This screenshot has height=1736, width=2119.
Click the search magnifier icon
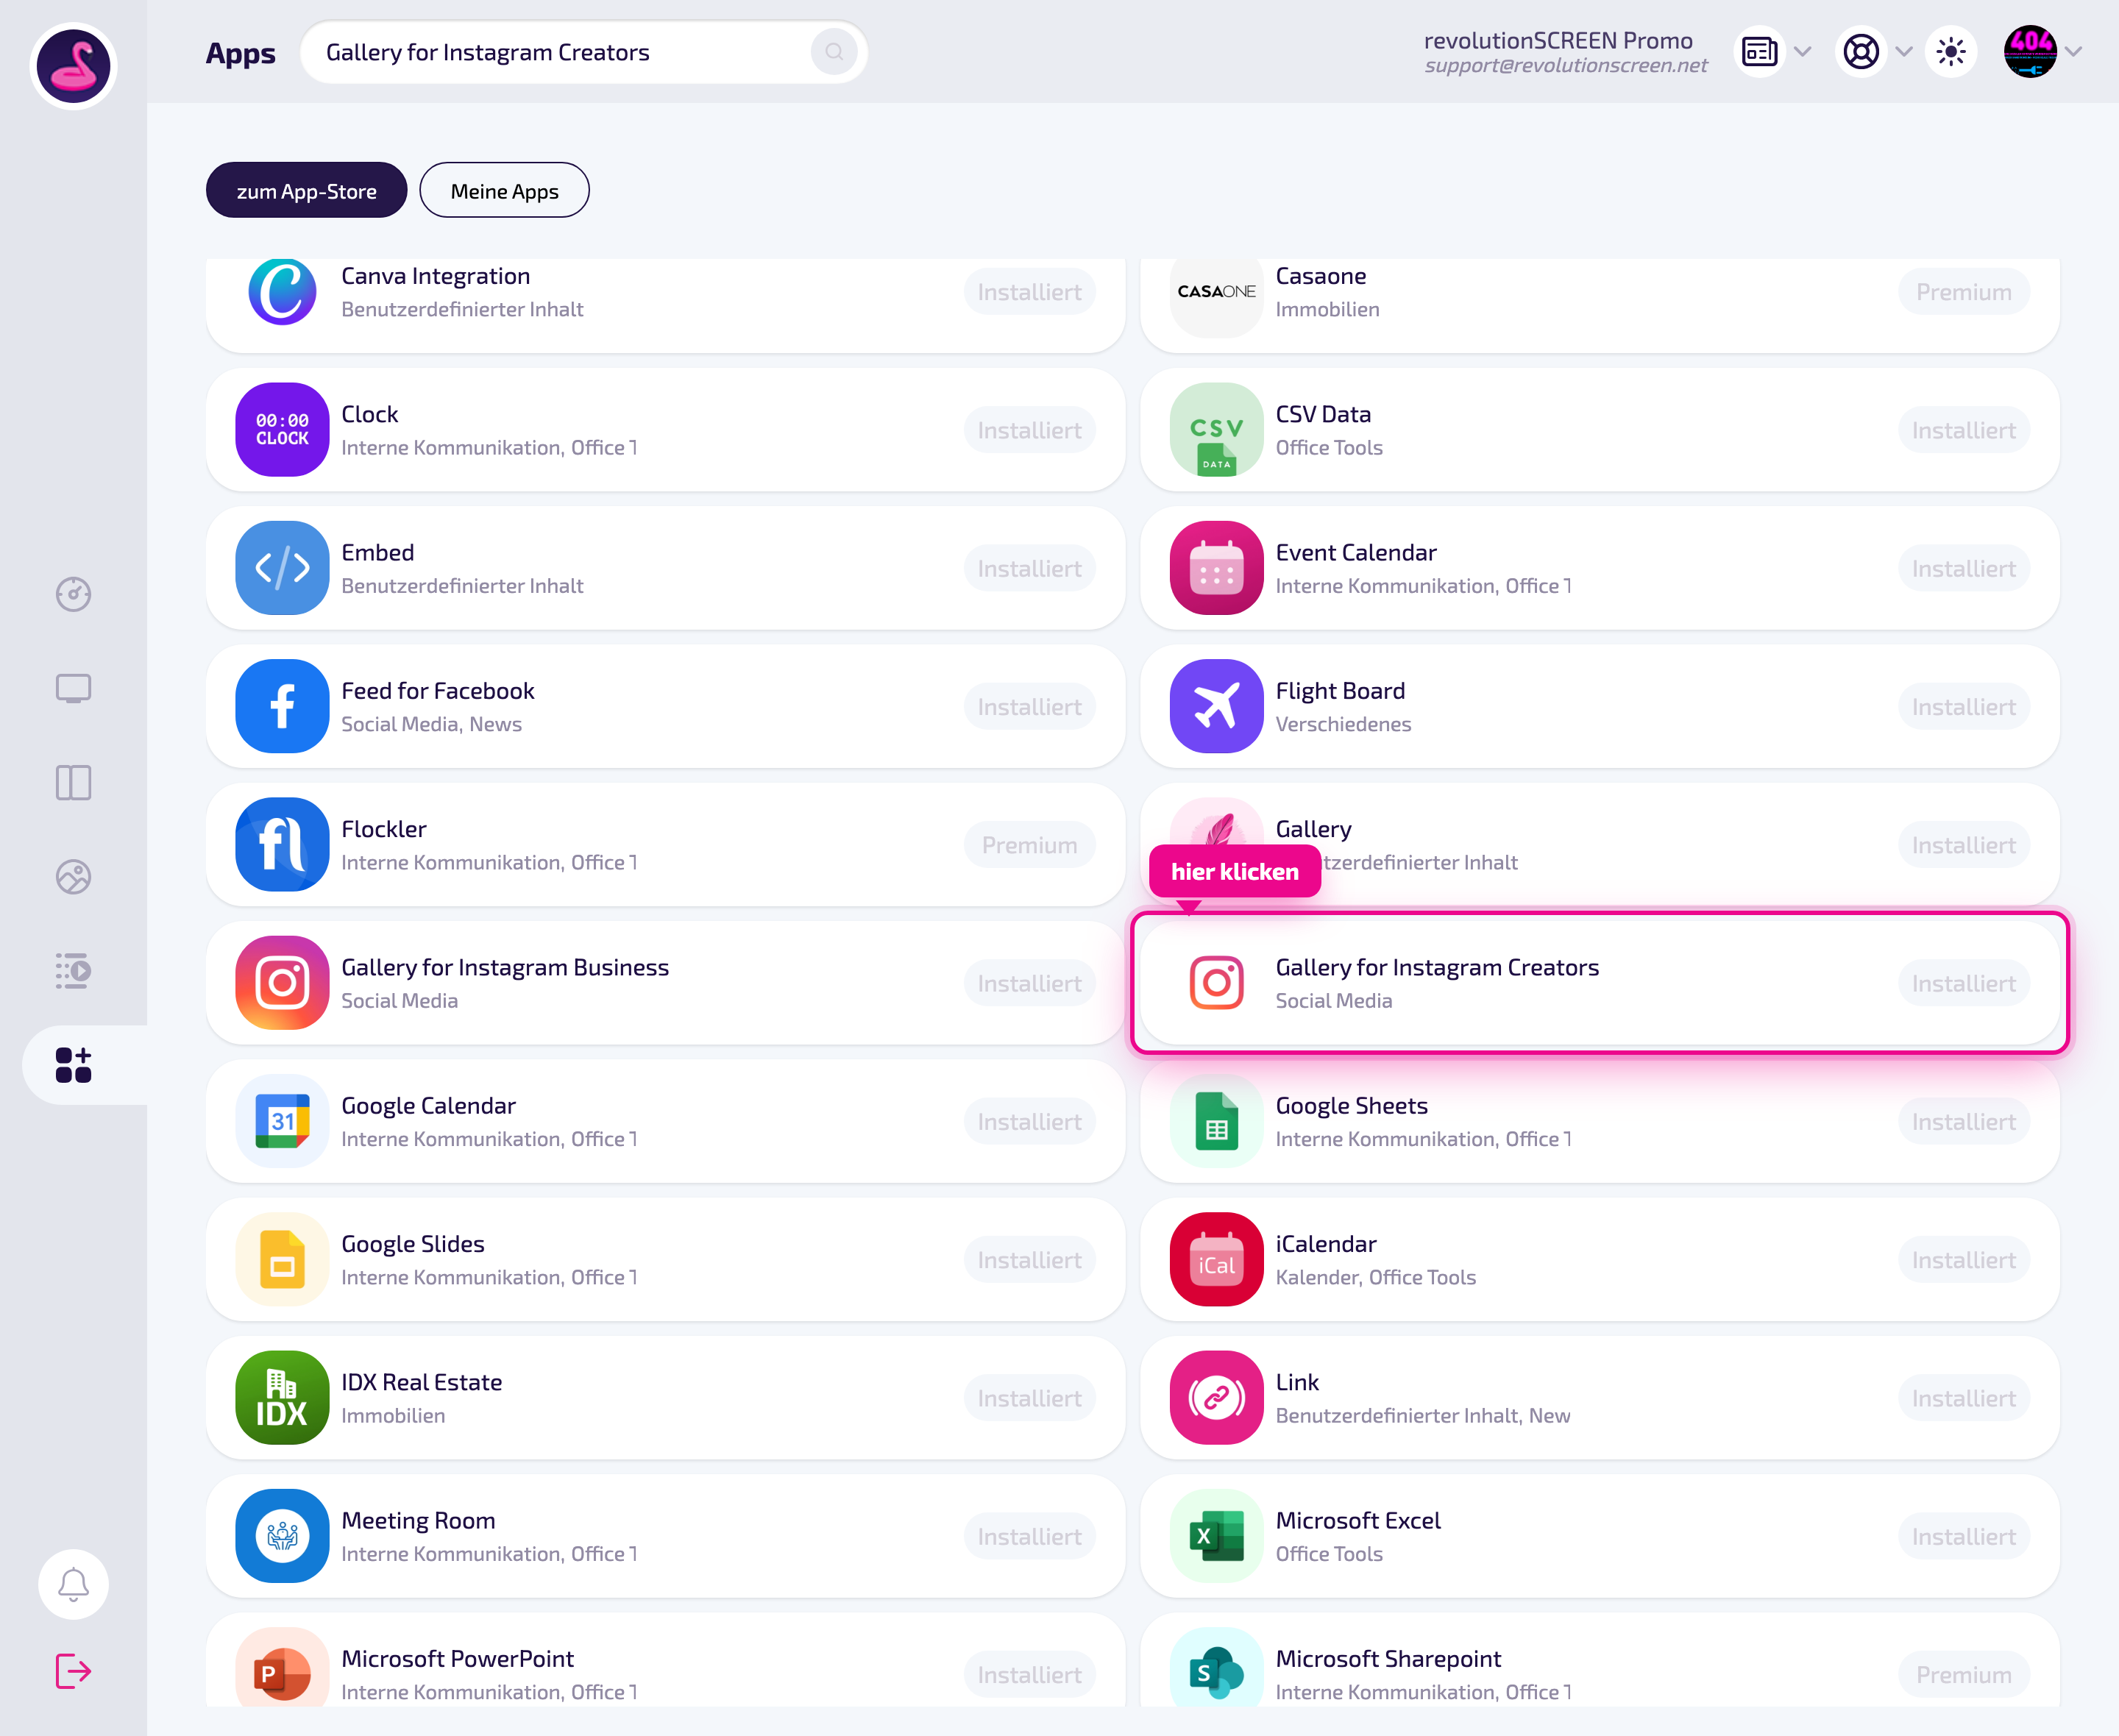click(834, 52)
